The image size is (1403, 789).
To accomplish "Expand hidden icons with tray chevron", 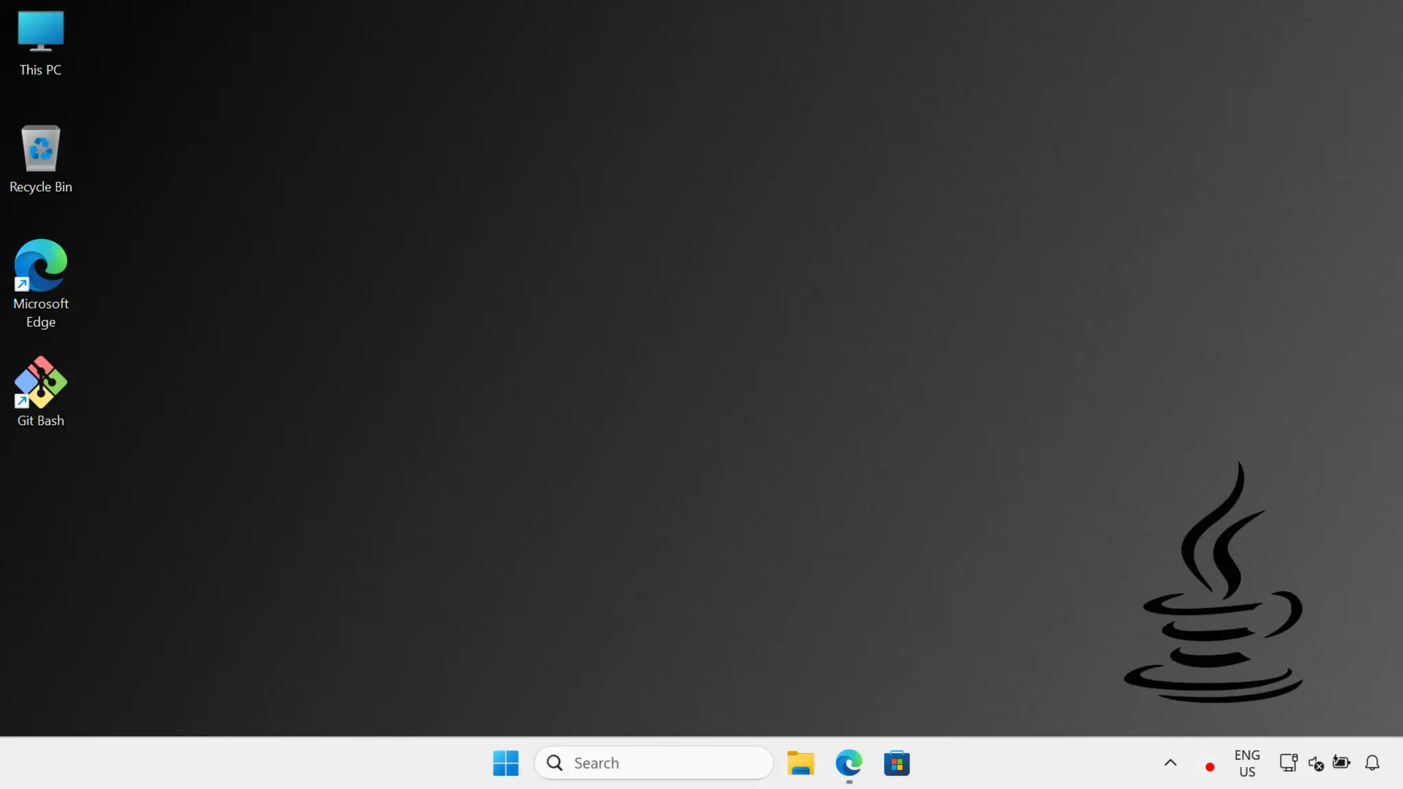I will click(1170, 762).
